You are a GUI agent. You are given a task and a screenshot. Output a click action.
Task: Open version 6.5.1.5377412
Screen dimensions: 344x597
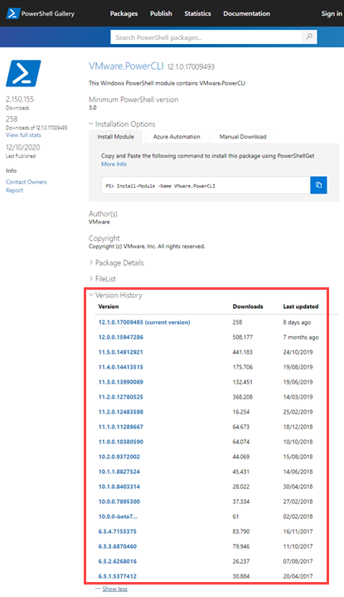click(x=118, y=576)
